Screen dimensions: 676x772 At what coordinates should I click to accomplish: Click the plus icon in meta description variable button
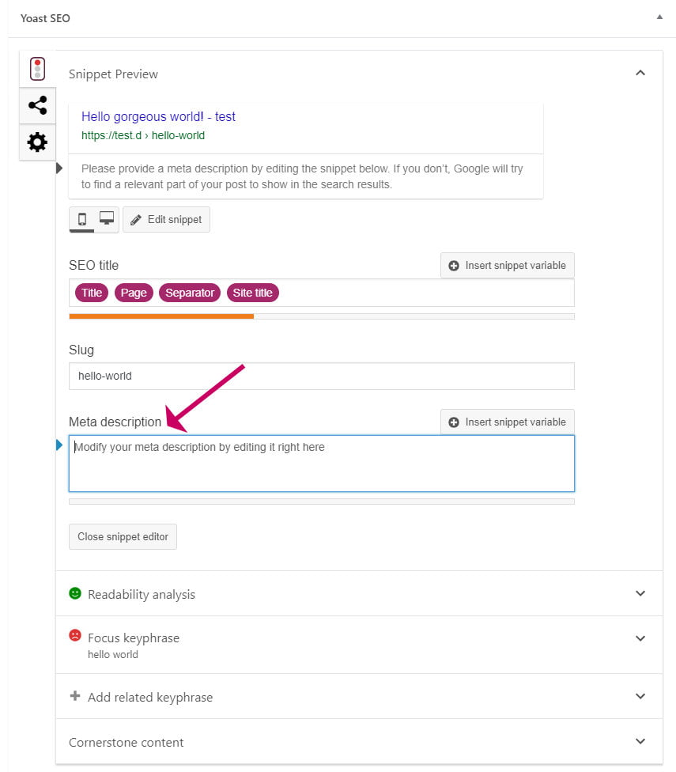[x=454, y=422]
